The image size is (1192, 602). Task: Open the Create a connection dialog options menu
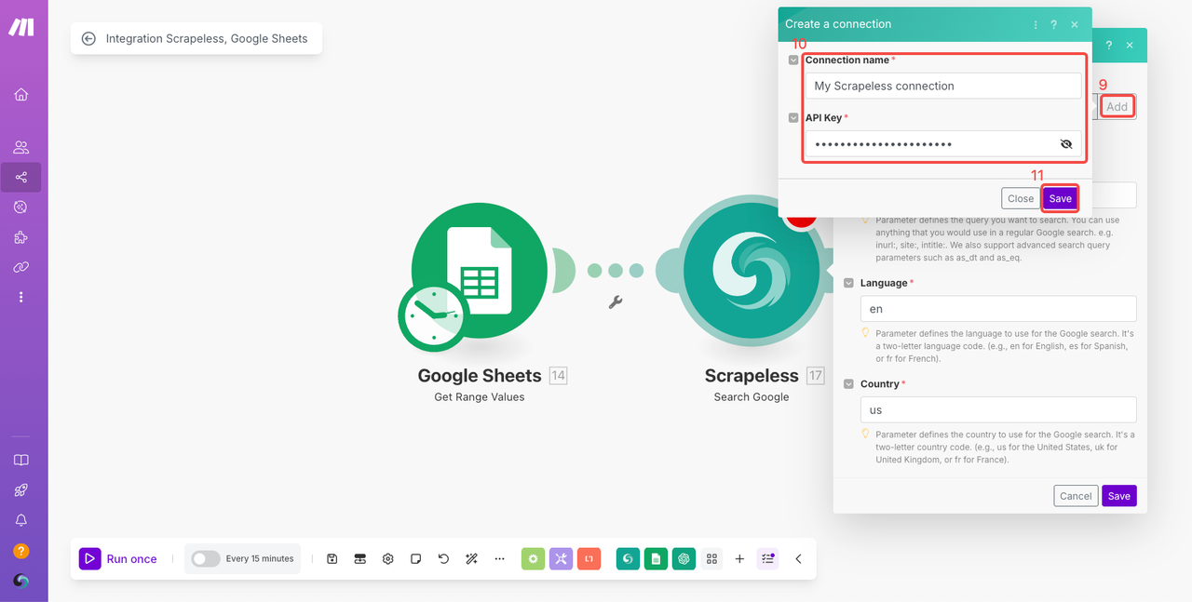click(1036, 24)
